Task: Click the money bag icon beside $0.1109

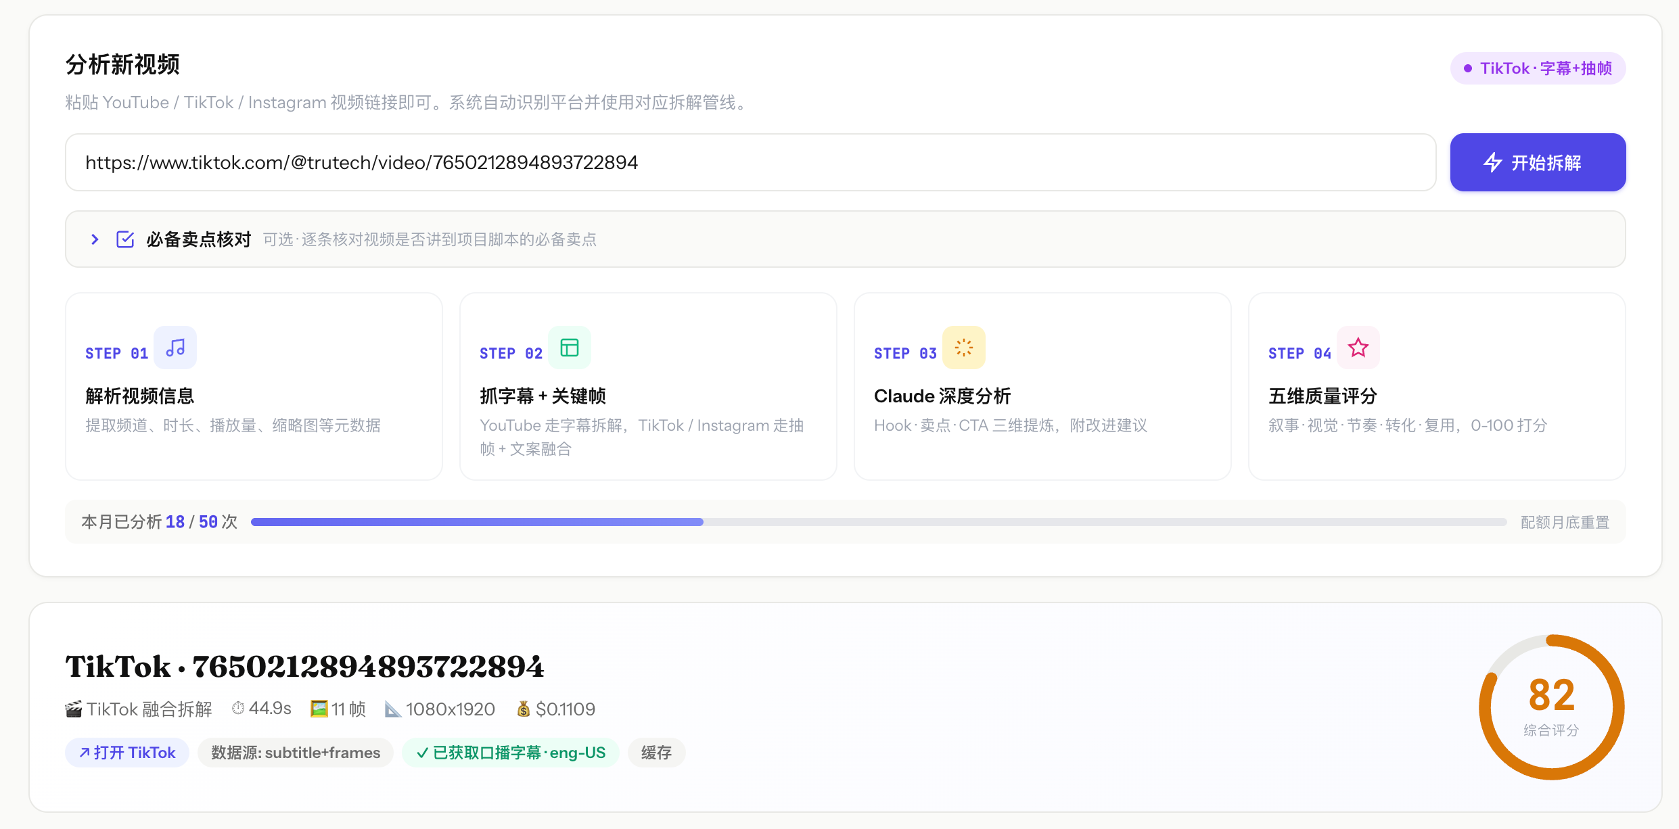Action: pyautogui.click(x=524, y=709)
